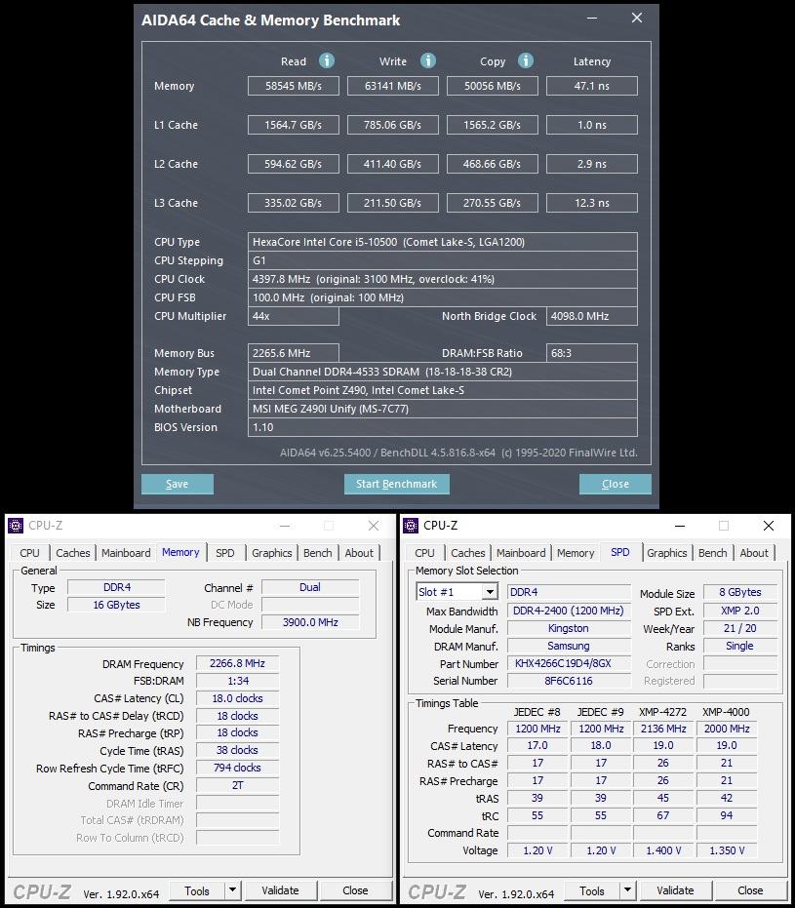Click the Close button in AIDA64 benchmark window
Screen dimensions: 795x908
(x=615, y=484)
